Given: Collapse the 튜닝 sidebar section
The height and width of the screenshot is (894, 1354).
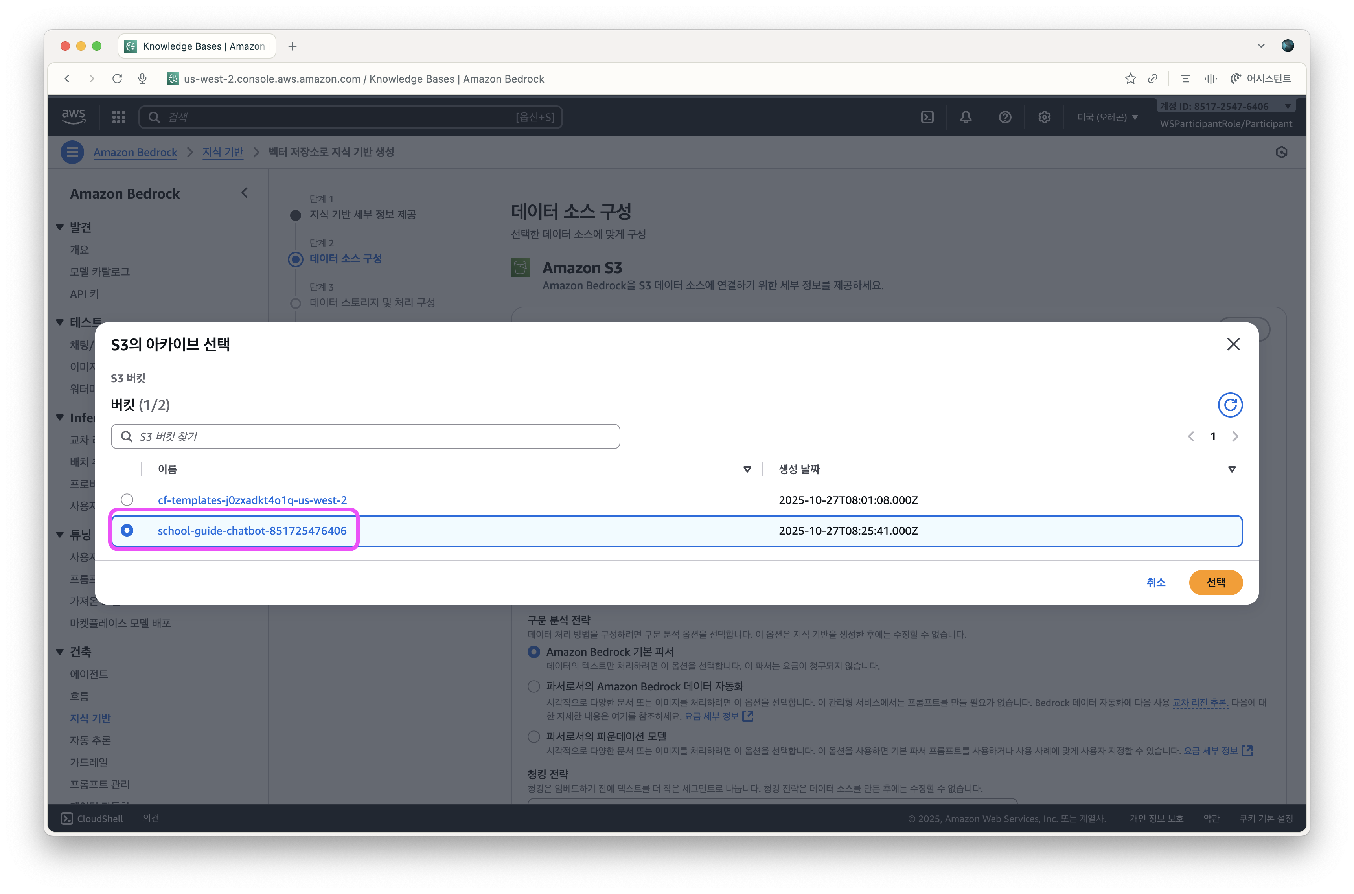Looking at the screenshot, I should 60,535.
